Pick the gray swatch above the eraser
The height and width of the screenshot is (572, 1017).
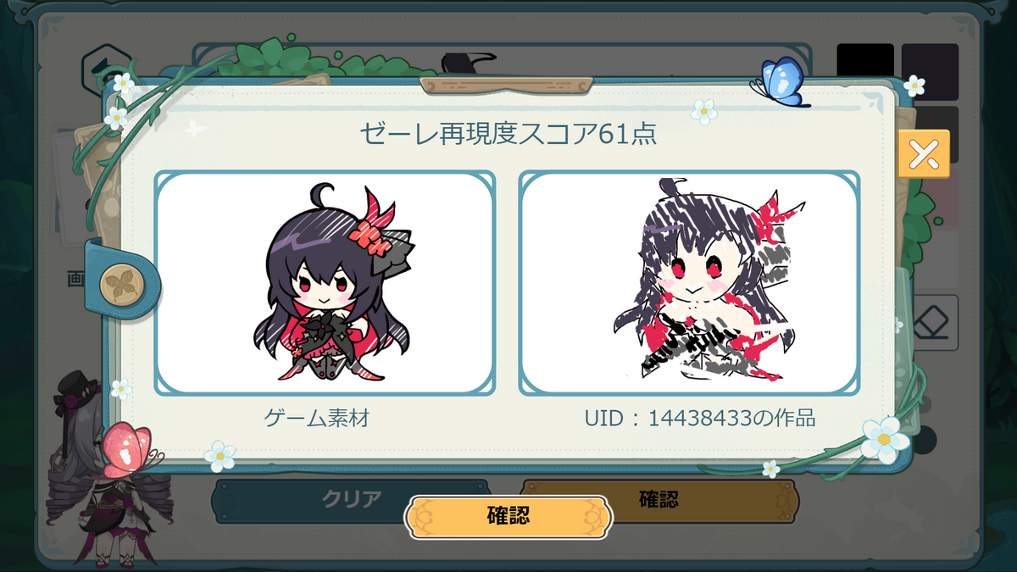(930, 258)
